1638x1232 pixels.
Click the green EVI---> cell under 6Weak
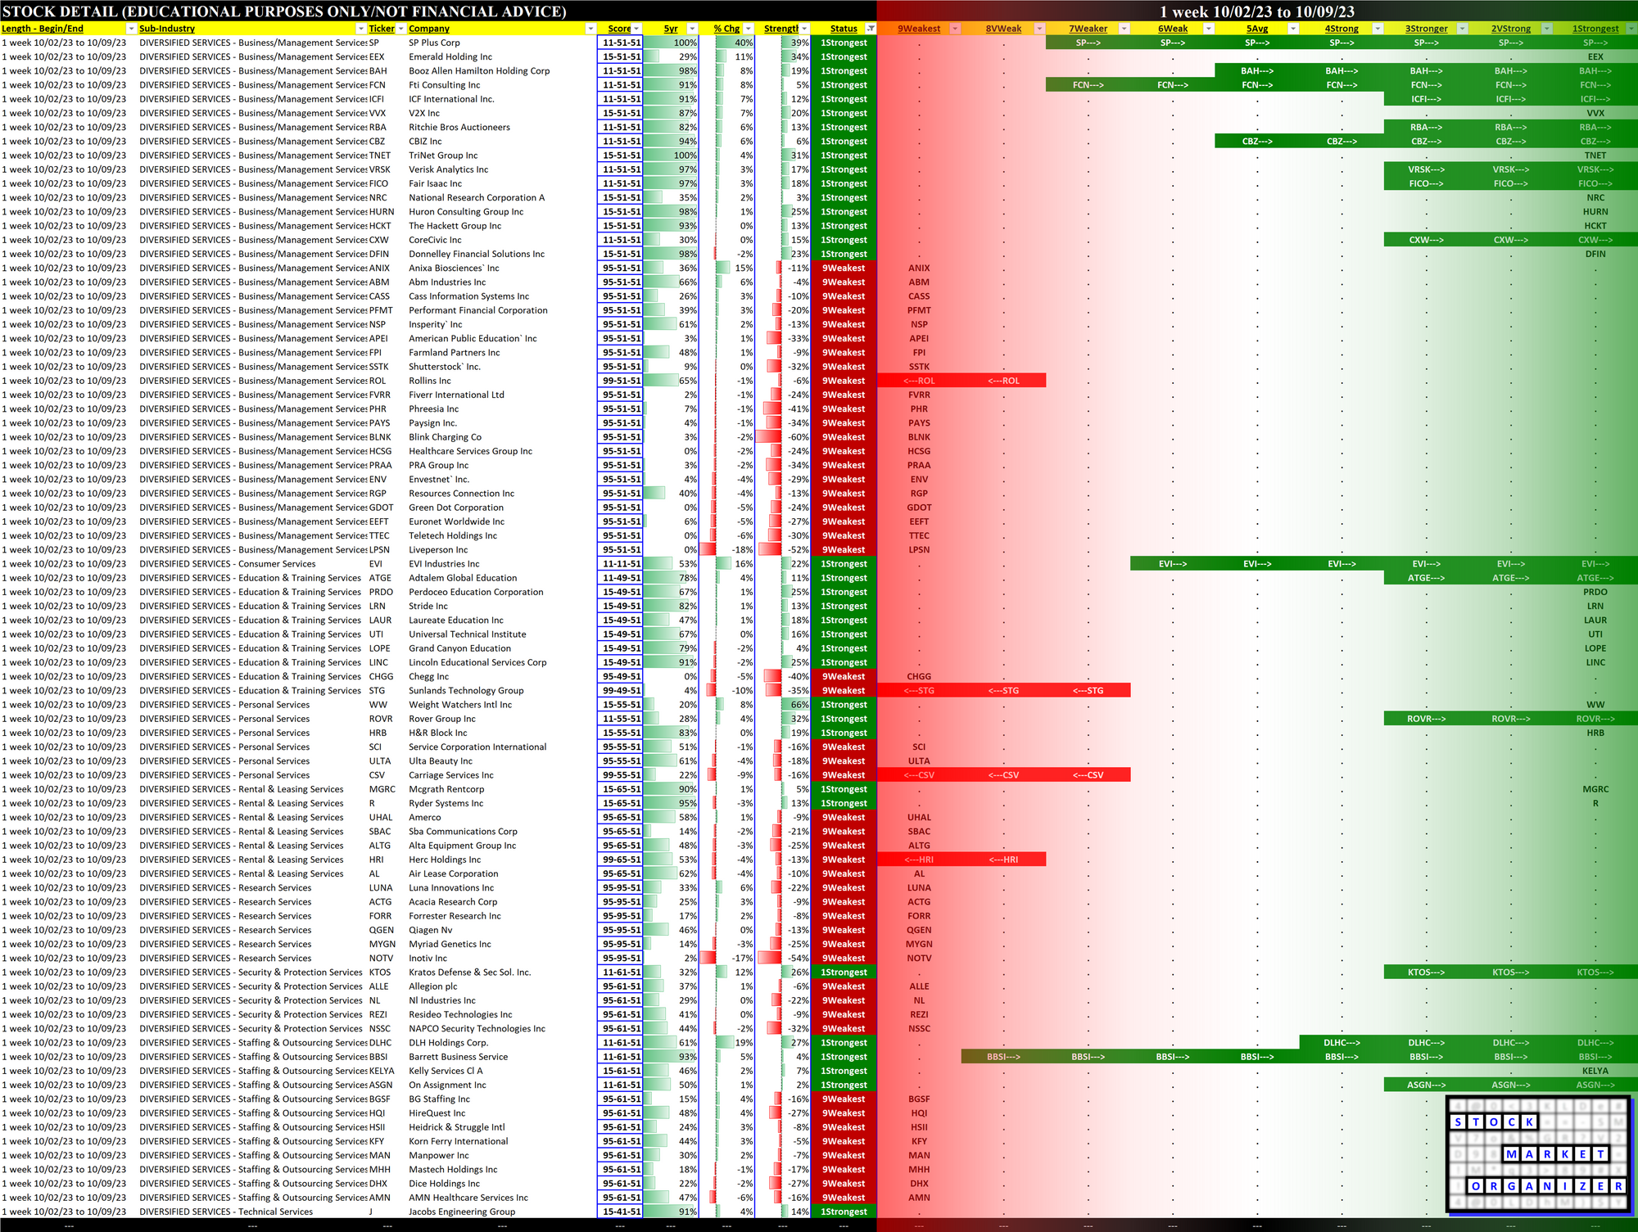click(x=1172, y=564)
